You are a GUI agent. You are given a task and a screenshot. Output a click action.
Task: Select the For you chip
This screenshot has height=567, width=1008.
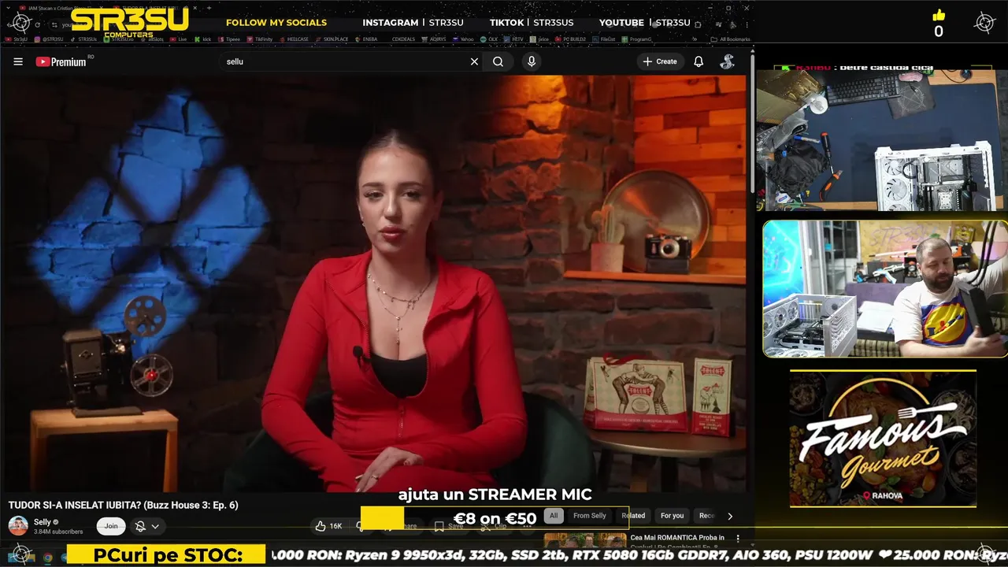tap(672, 516)
